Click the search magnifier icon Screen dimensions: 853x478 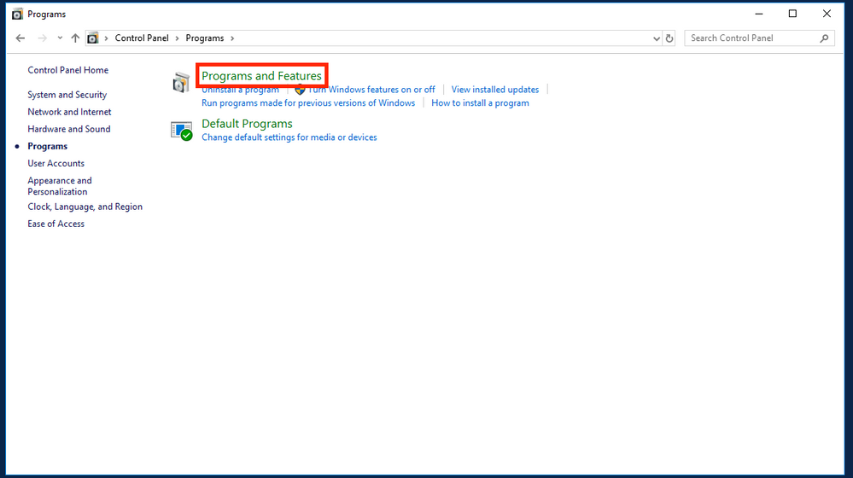[824, 38]
